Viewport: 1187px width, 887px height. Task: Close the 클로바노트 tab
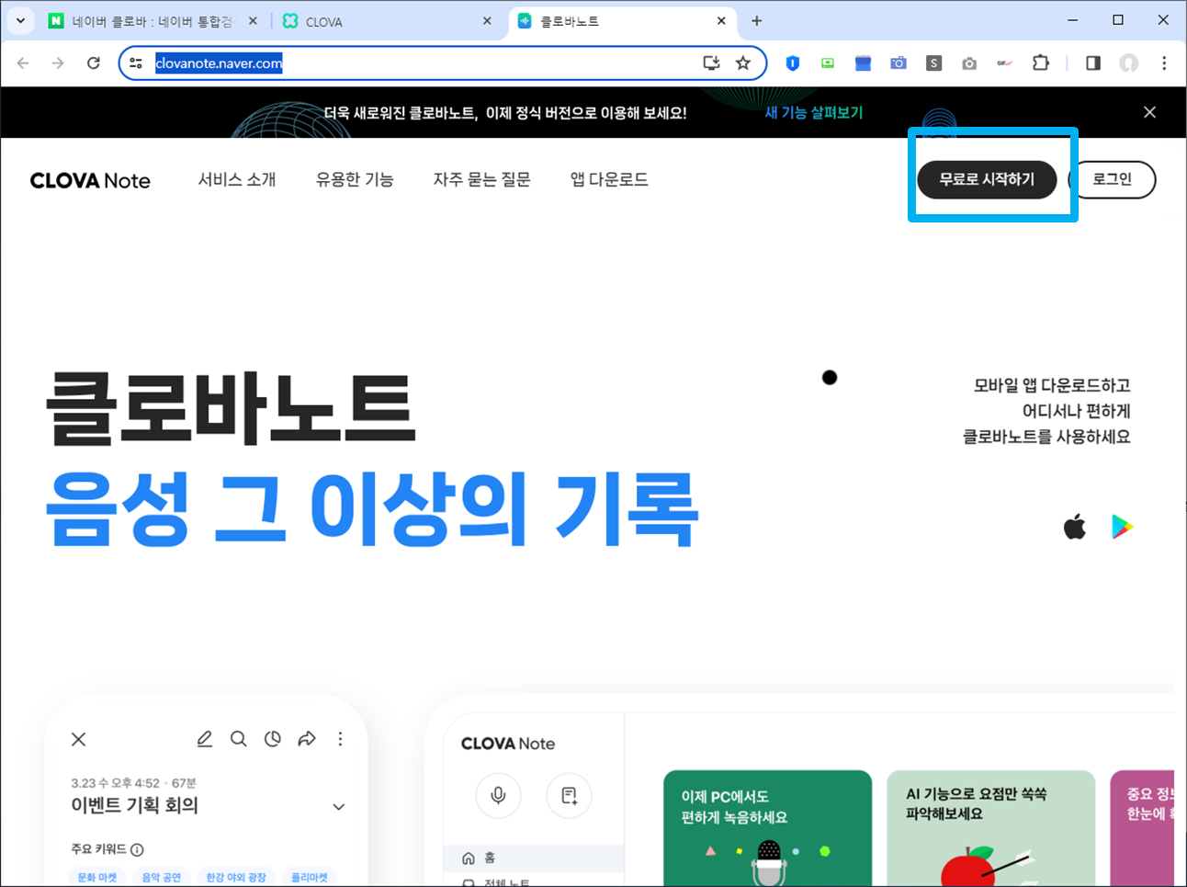pyautogui.click(x=721, y=20)
